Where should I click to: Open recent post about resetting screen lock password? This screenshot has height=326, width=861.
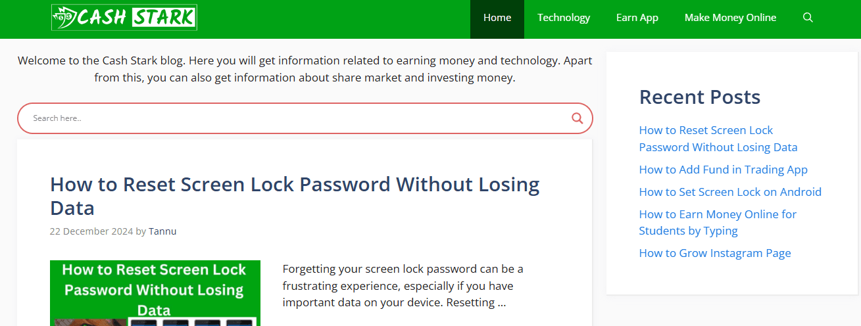click(x=718, y=139)
